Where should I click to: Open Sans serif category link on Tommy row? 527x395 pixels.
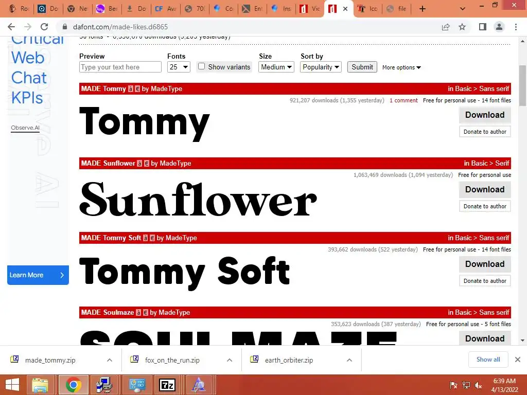(494, 89)
